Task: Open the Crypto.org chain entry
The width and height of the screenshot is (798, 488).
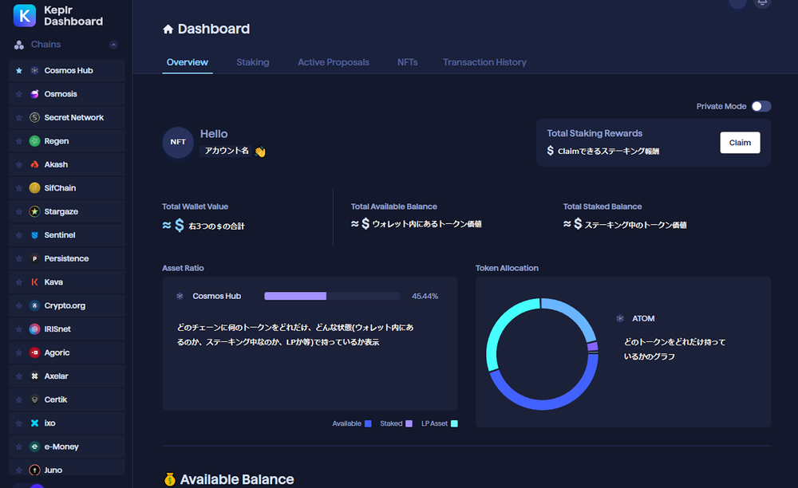Action: coord(67,305)
